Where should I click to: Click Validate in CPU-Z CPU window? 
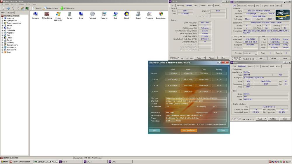273,58
